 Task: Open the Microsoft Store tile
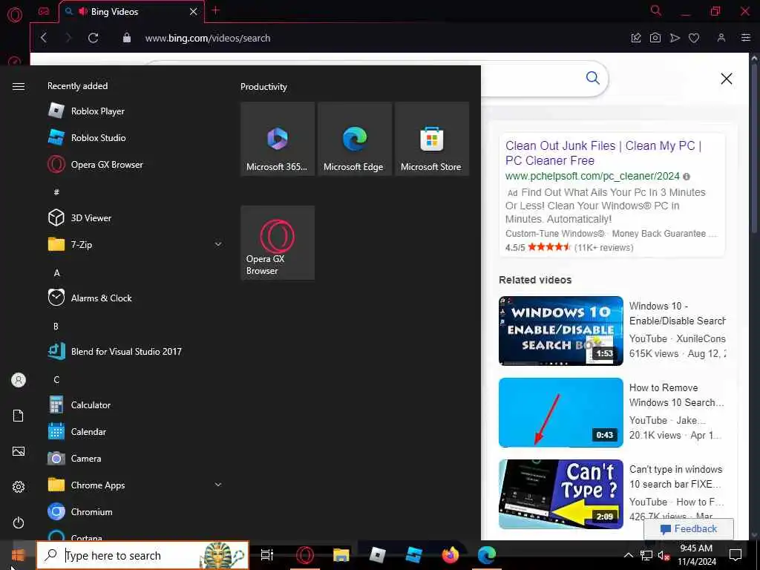pos(432,139)
